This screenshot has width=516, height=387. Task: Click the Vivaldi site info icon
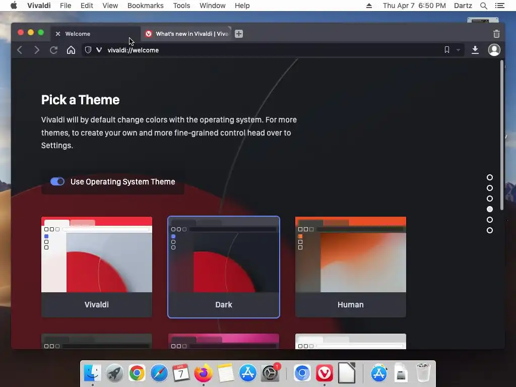(x=99, y=50)
